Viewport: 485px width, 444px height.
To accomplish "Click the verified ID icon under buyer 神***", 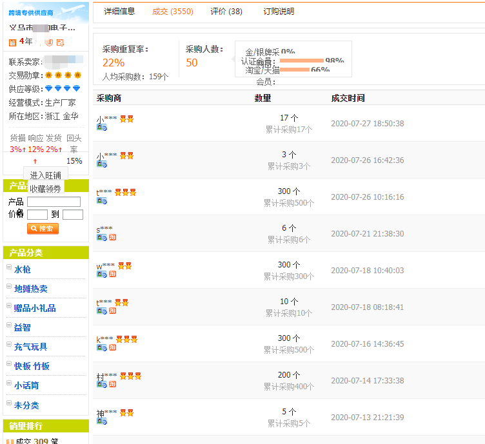I will [x=102, y=421].
